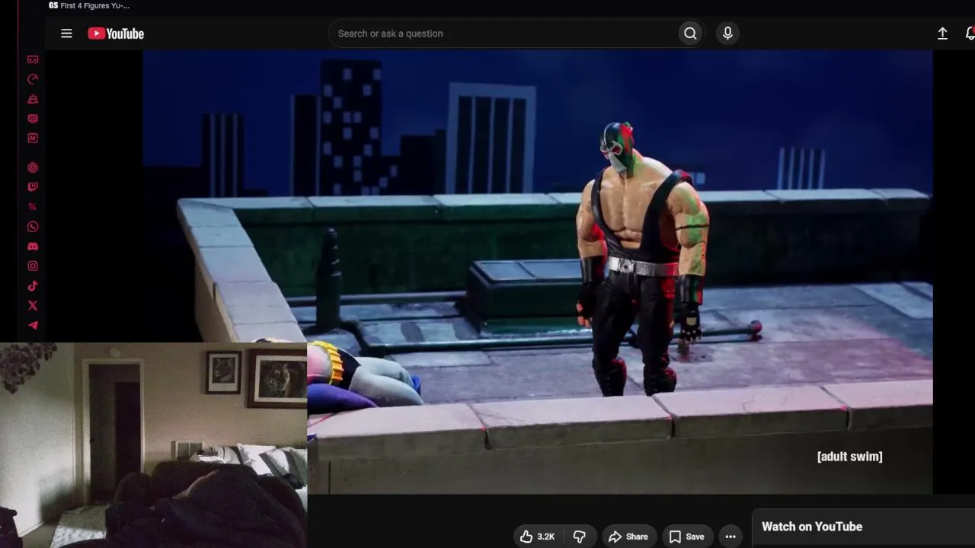Open Telegram from the browser sidebar
975x548 pixels.
click(x=33, y=325)
